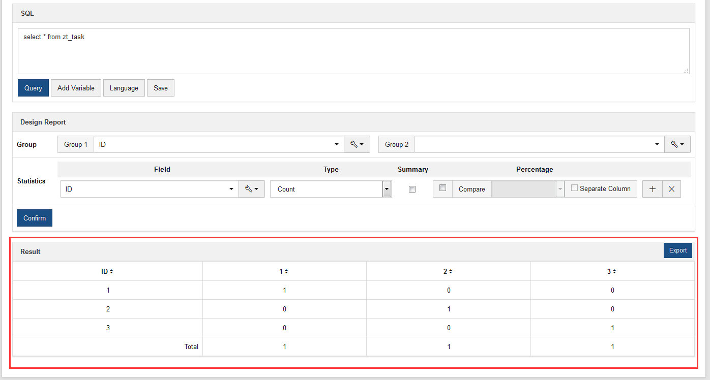Image resolution: width=710 pixels, height=380 pixels.
Task: Open the Count type dropdown
Action: (x=331, y=189)
